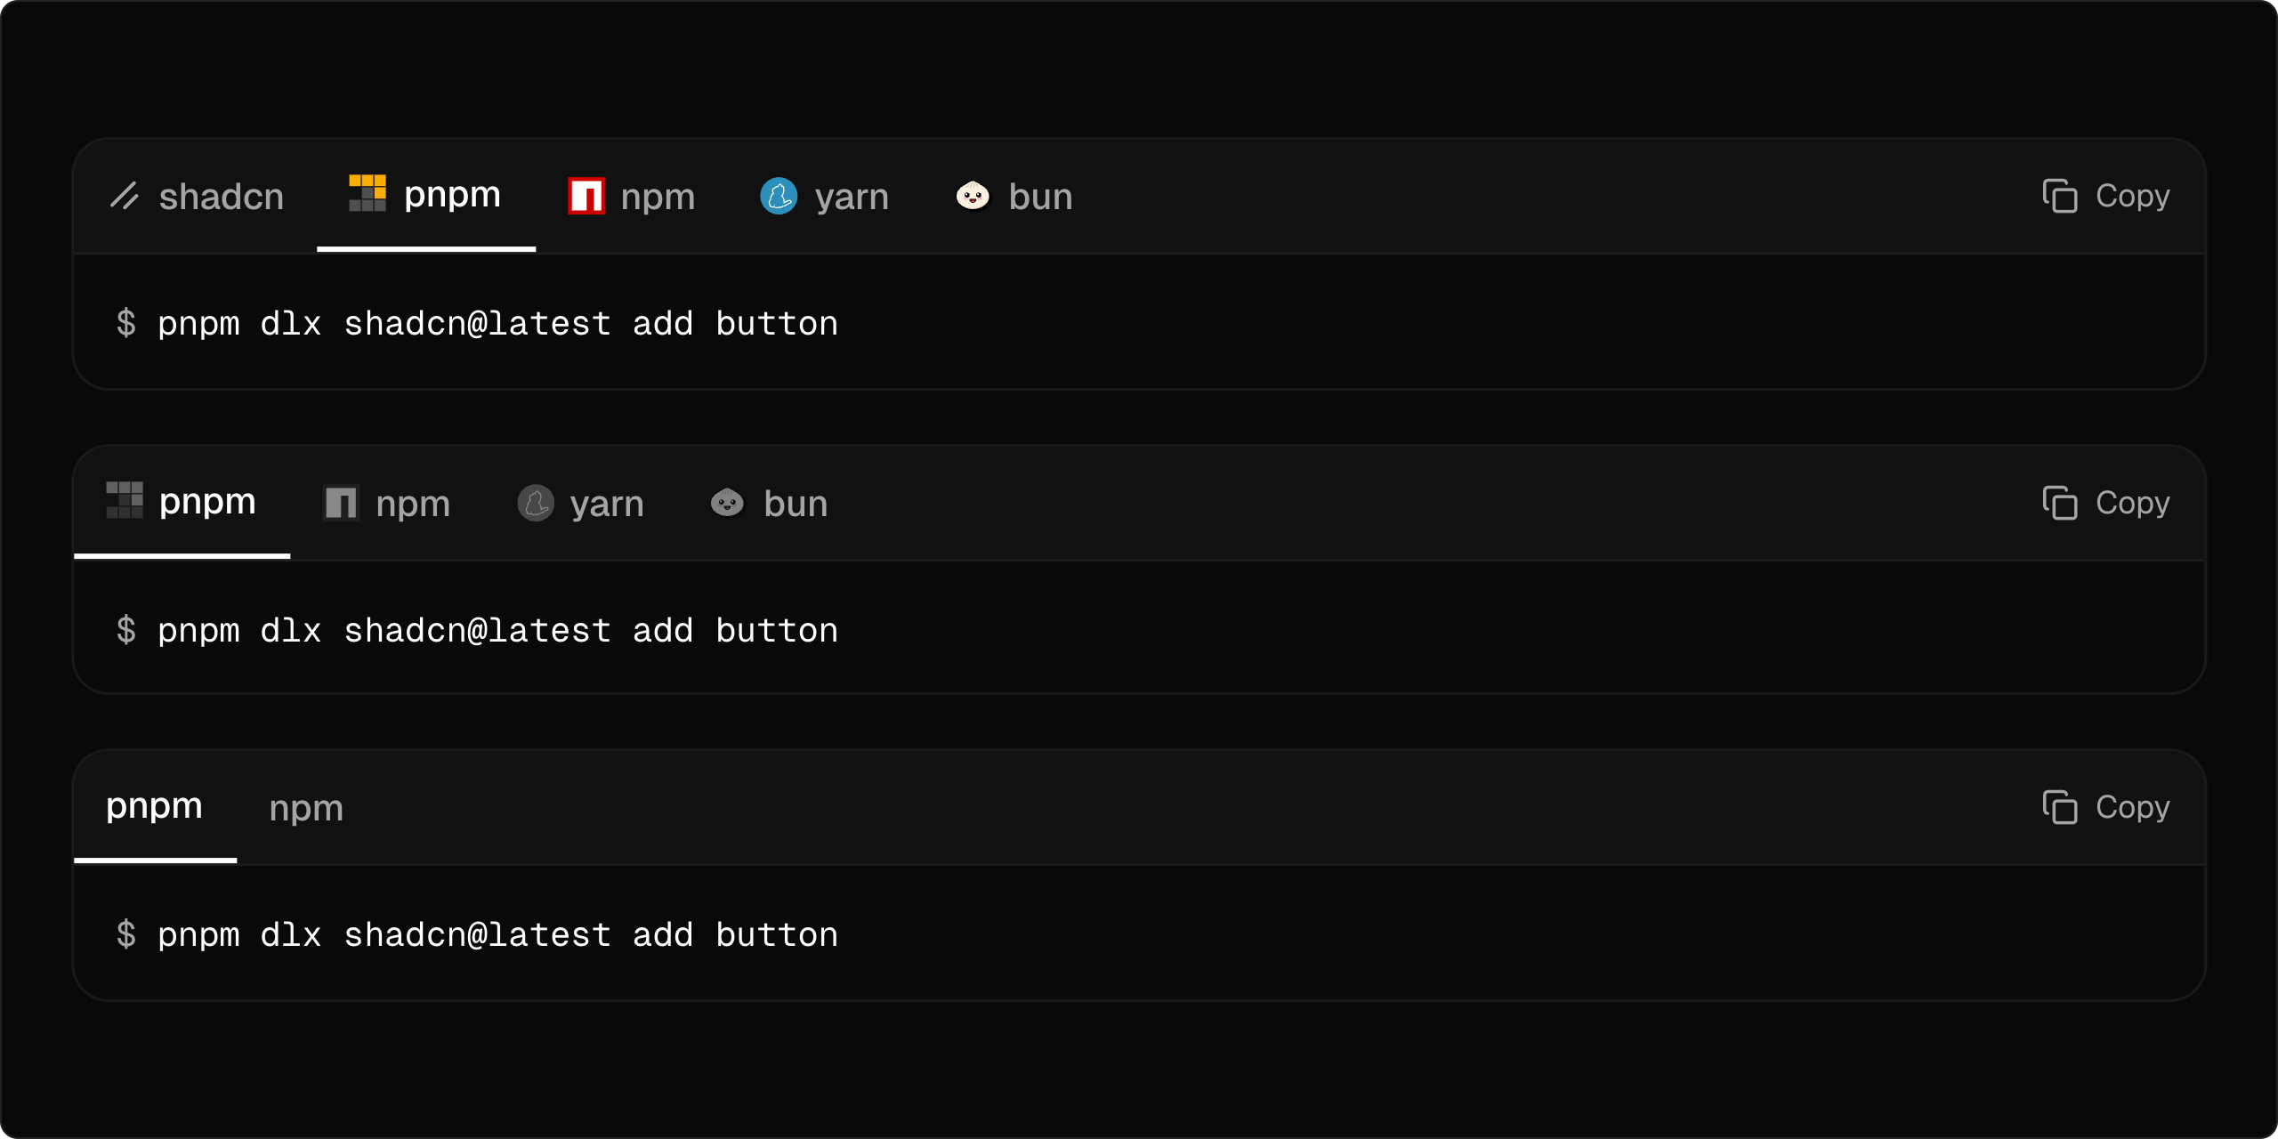
Task: Click the bun face icon in the top block
Action: click(x=973, y=196)
